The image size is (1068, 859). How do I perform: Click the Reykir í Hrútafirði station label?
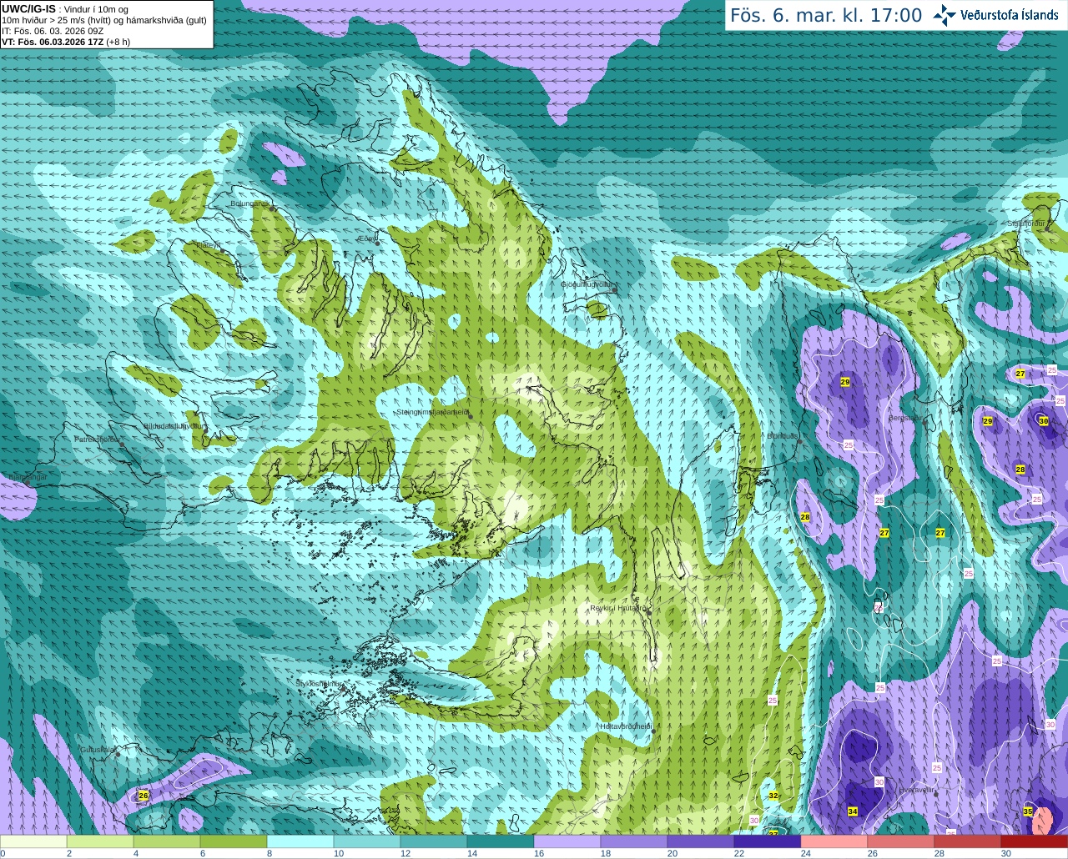click(x=619, y=608)
